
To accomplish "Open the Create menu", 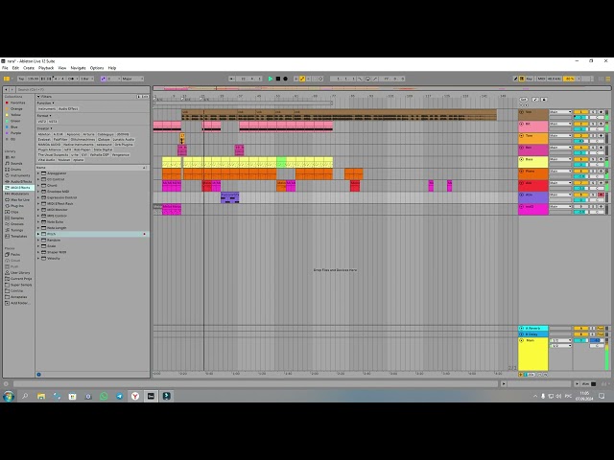I will coord(29,68).
